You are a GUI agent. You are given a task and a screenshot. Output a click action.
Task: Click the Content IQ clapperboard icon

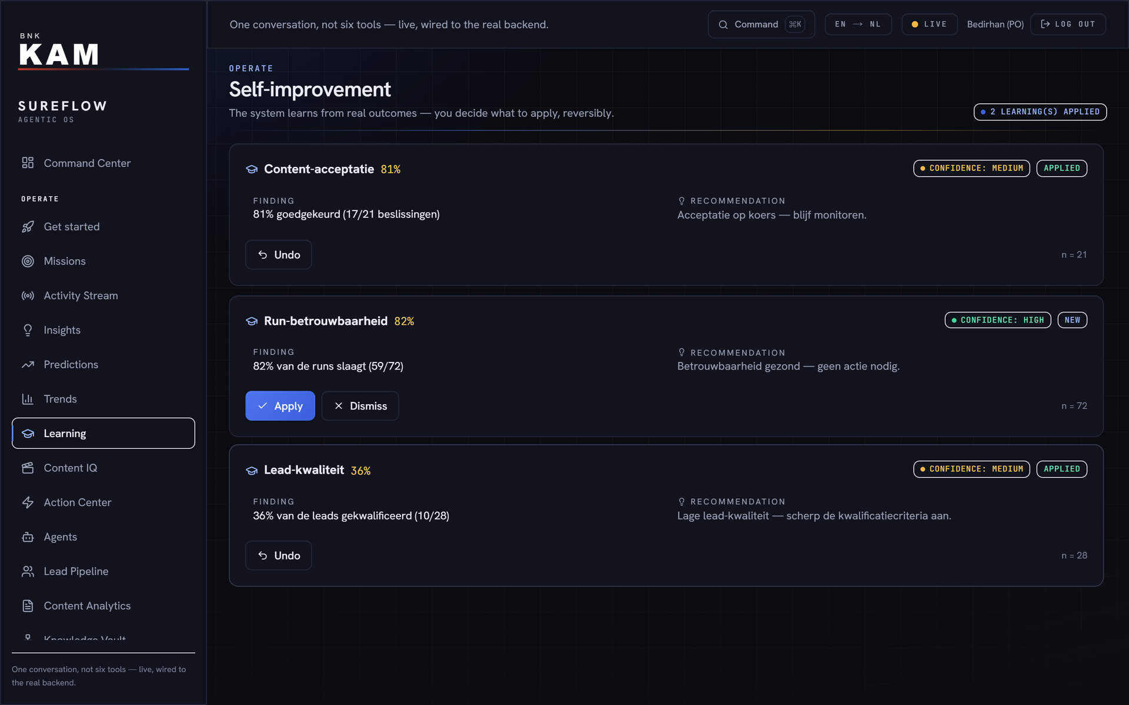click(28, 468)
